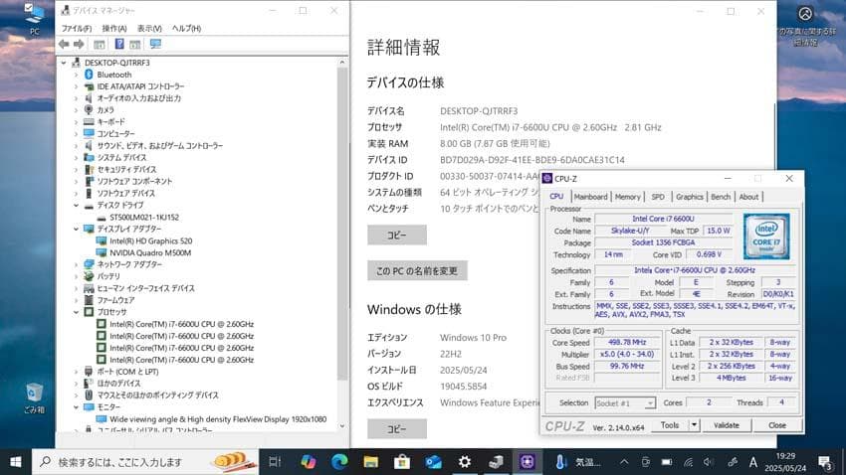Collapse the モニター node
846x475 pixels.
76,407
